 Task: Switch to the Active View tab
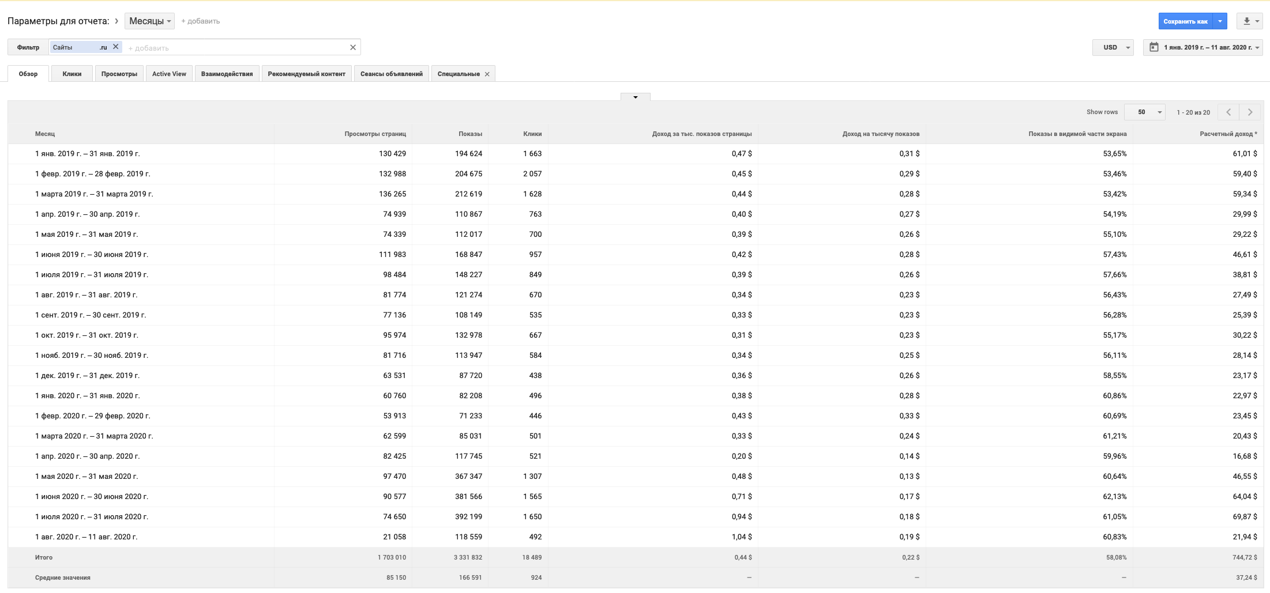click(169, 74)
